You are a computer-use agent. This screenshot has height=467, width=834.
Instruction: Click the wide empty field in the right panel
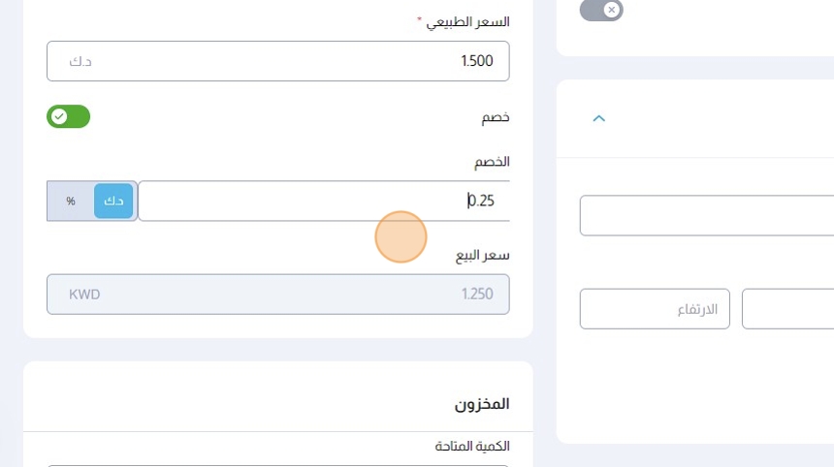pyautogui.click(x=707, y=215)
